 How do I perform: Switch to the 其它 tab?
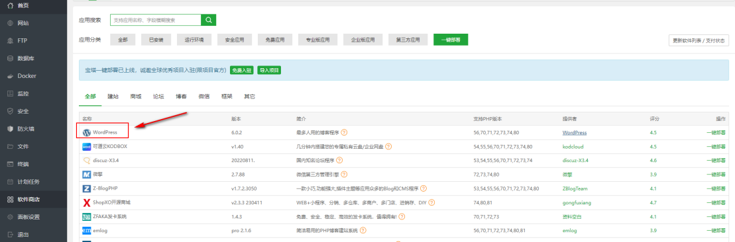249,97
